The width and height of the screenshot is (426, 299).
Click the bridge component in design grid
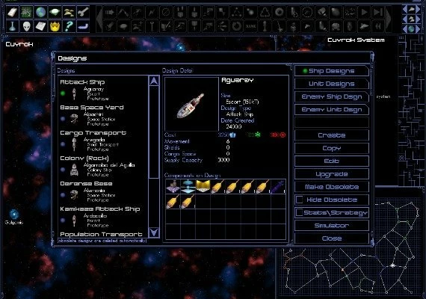tap(173, 186)
